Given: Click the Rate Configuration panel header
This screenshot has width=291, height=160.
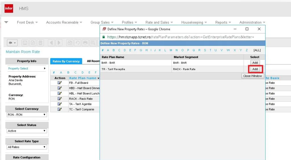Looking at the screenshot, I should point(27,157).
